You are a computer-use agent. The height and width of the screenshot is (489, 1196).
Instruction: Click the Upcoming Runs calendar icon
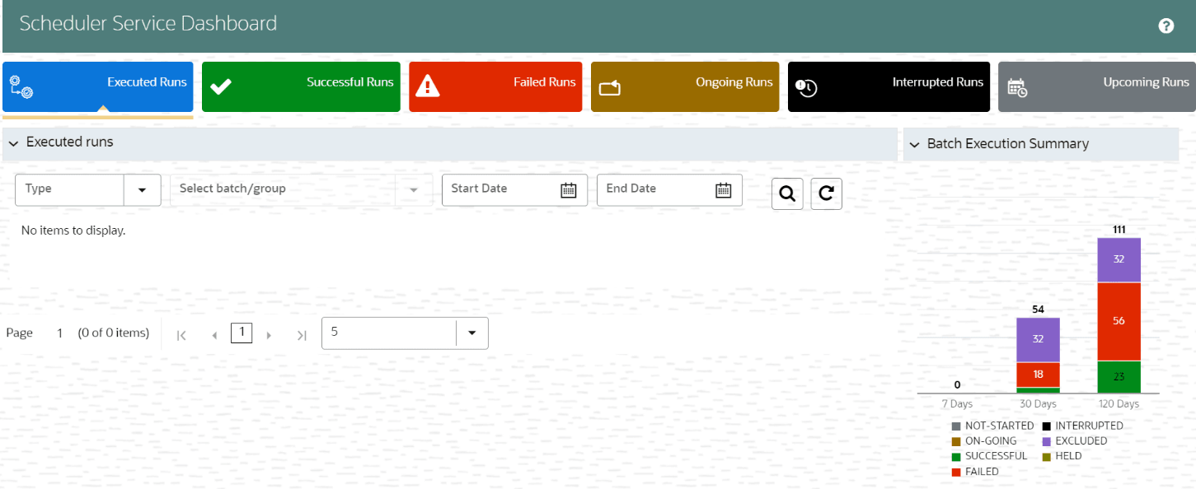[1018, 86]
